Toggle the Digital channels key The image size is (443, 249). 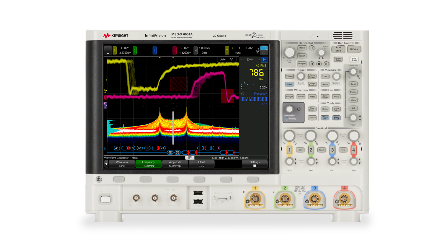[x=353, y=92]
